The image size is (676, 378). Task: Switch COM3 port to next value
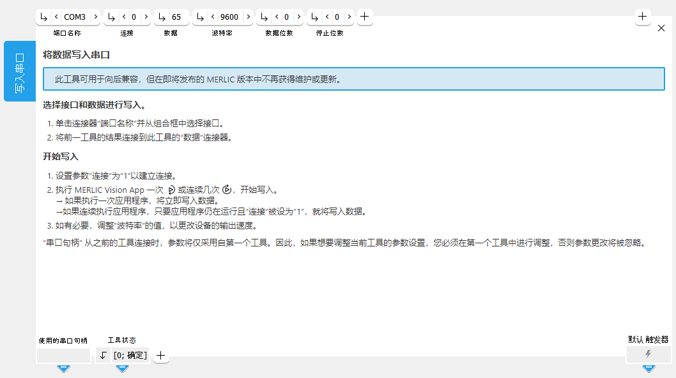pyautogui.click(x=95, y=17)
